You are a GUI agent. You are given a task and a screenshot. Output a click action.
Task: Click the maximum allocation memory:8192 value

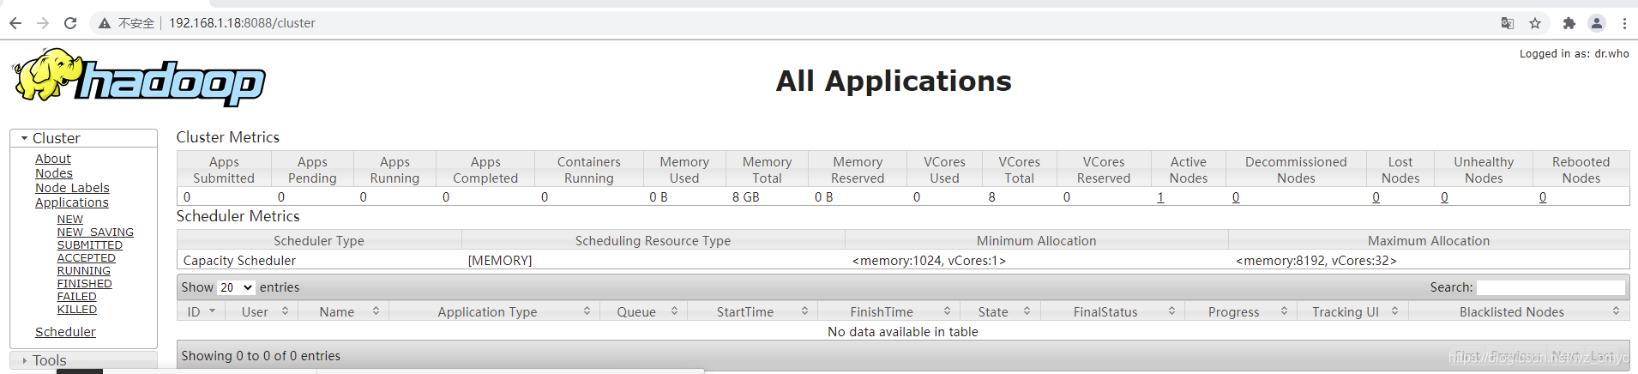click(x=1316, y=261)
